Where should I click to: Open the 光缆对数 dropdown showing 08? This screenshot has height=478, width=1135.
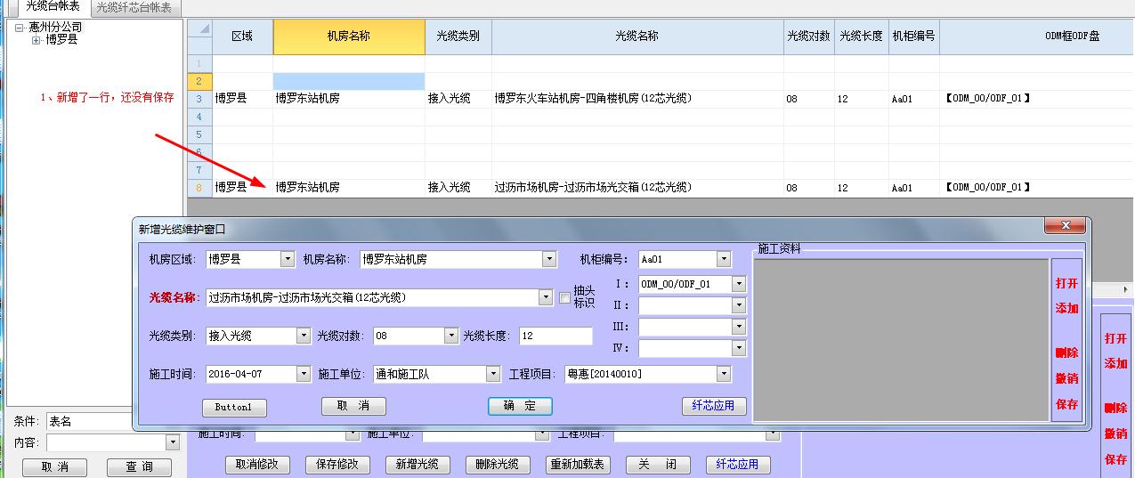pyautogui.click(x=450, y=336)
